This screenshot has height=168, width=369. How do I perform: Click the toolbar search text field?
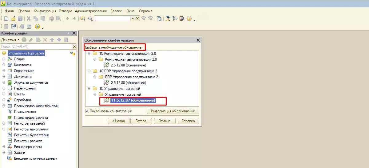pyautogui.click(x=113, y=18)
